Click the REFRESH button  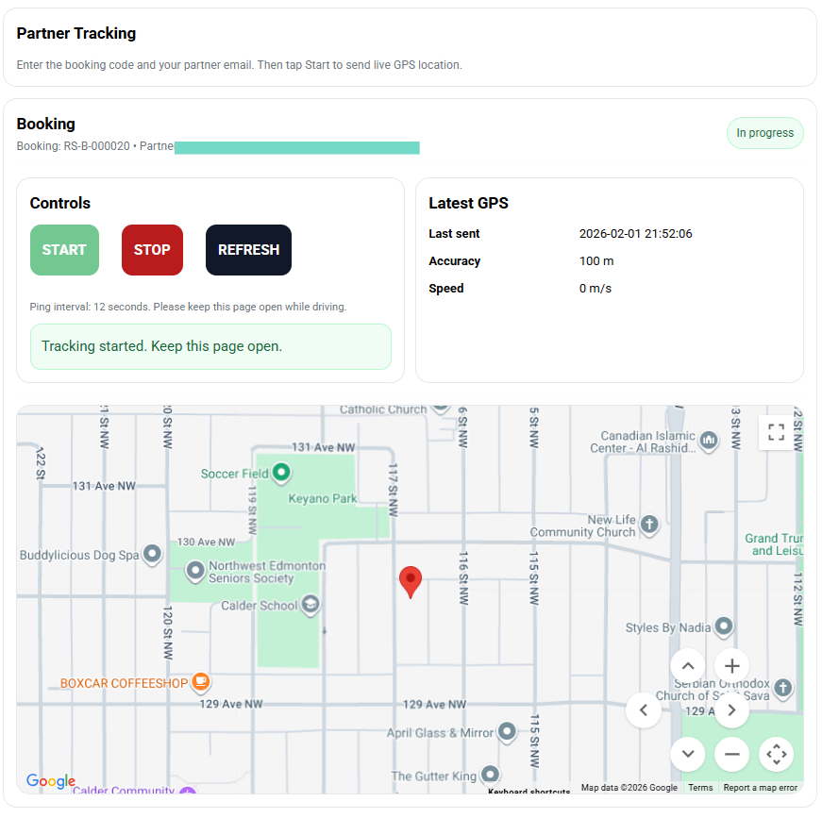248,250
